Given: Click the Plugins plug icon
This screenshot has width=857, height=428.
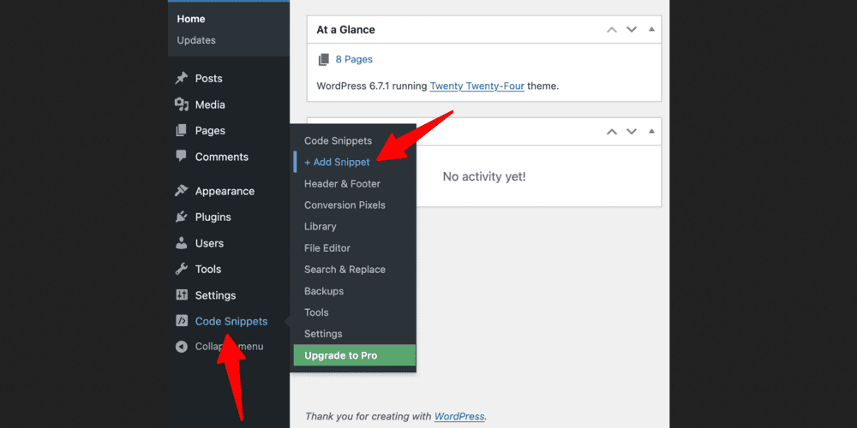Looking at the screenshot, I should tap(182, 217).
